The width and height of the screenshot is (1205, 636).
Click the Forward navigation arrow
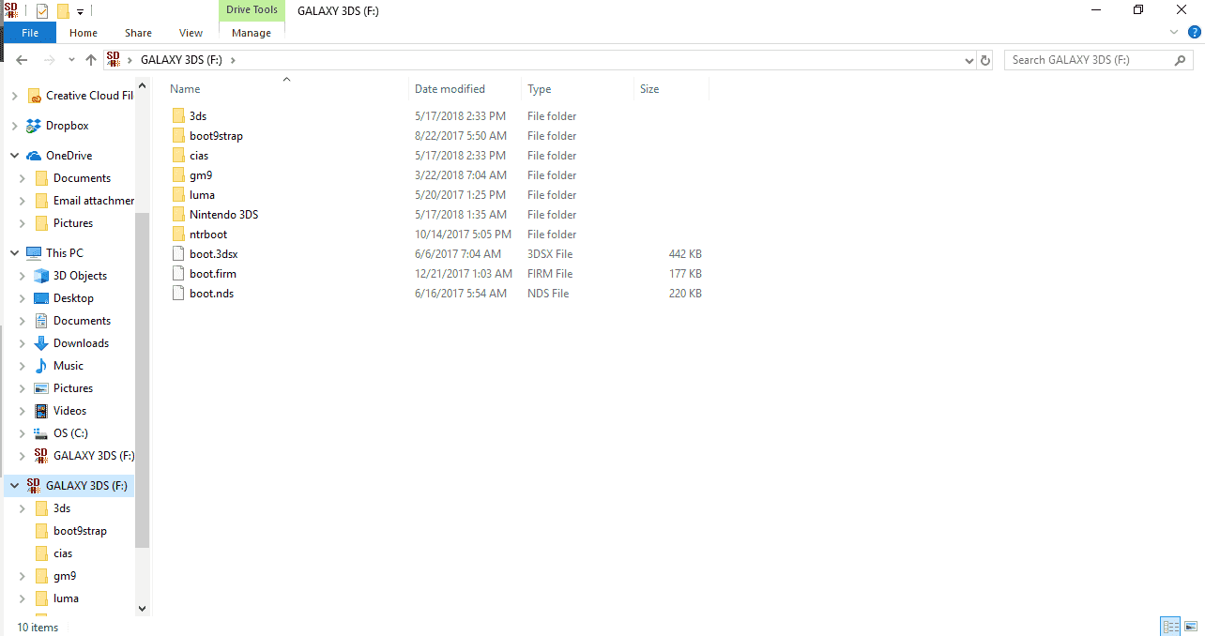pyautogui.click(x=50, y=60)
